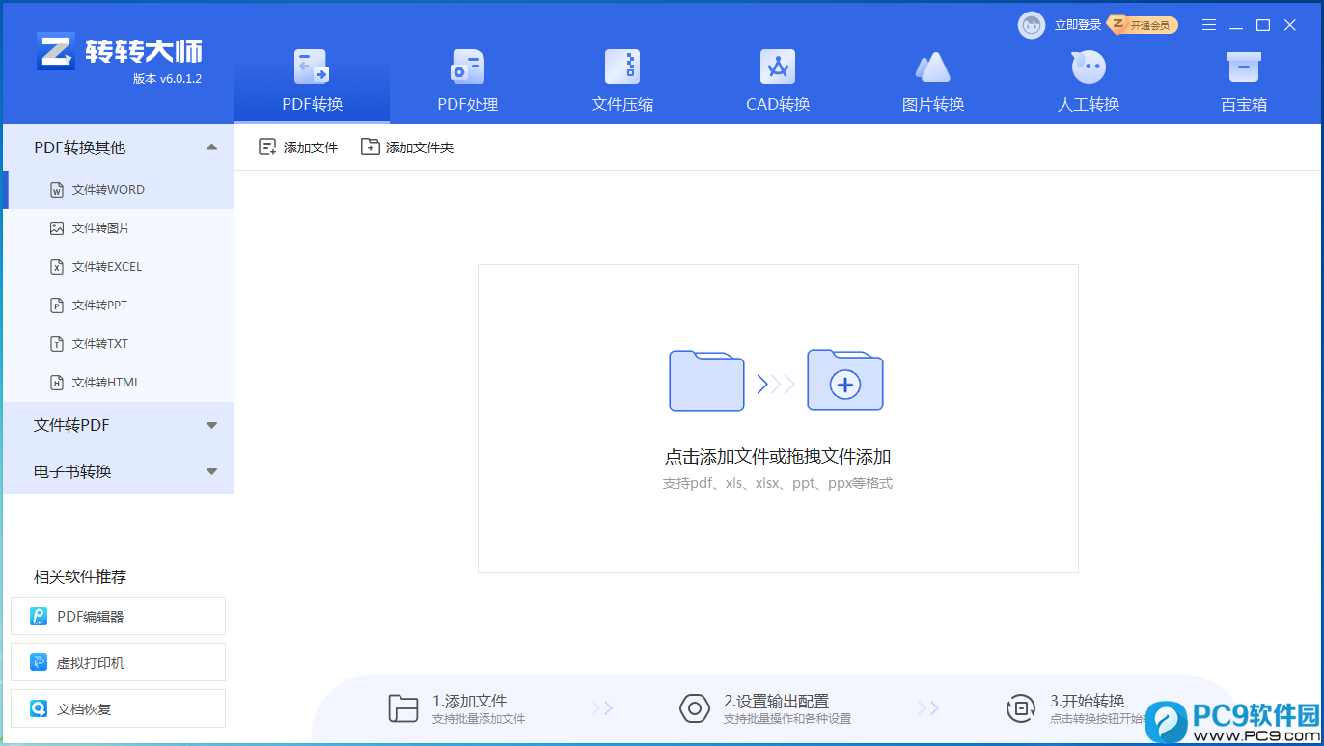Open the 文件压缩 zip icon

point(622,67)
